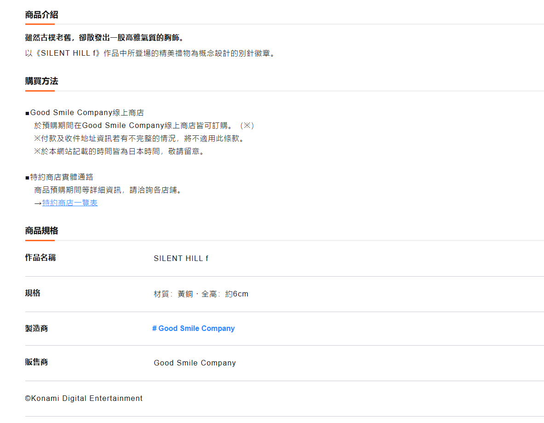Click the ■特約商店實體通路 bullet line
The height and width of the screenshot is (423, 544).
click(59, 177)
